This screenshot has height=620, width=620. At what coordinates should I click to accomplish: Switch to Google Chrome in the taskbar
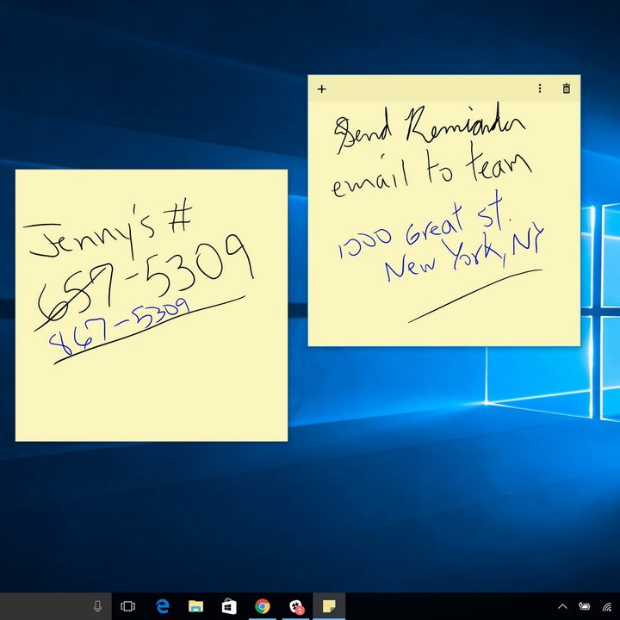click(262, 606)
